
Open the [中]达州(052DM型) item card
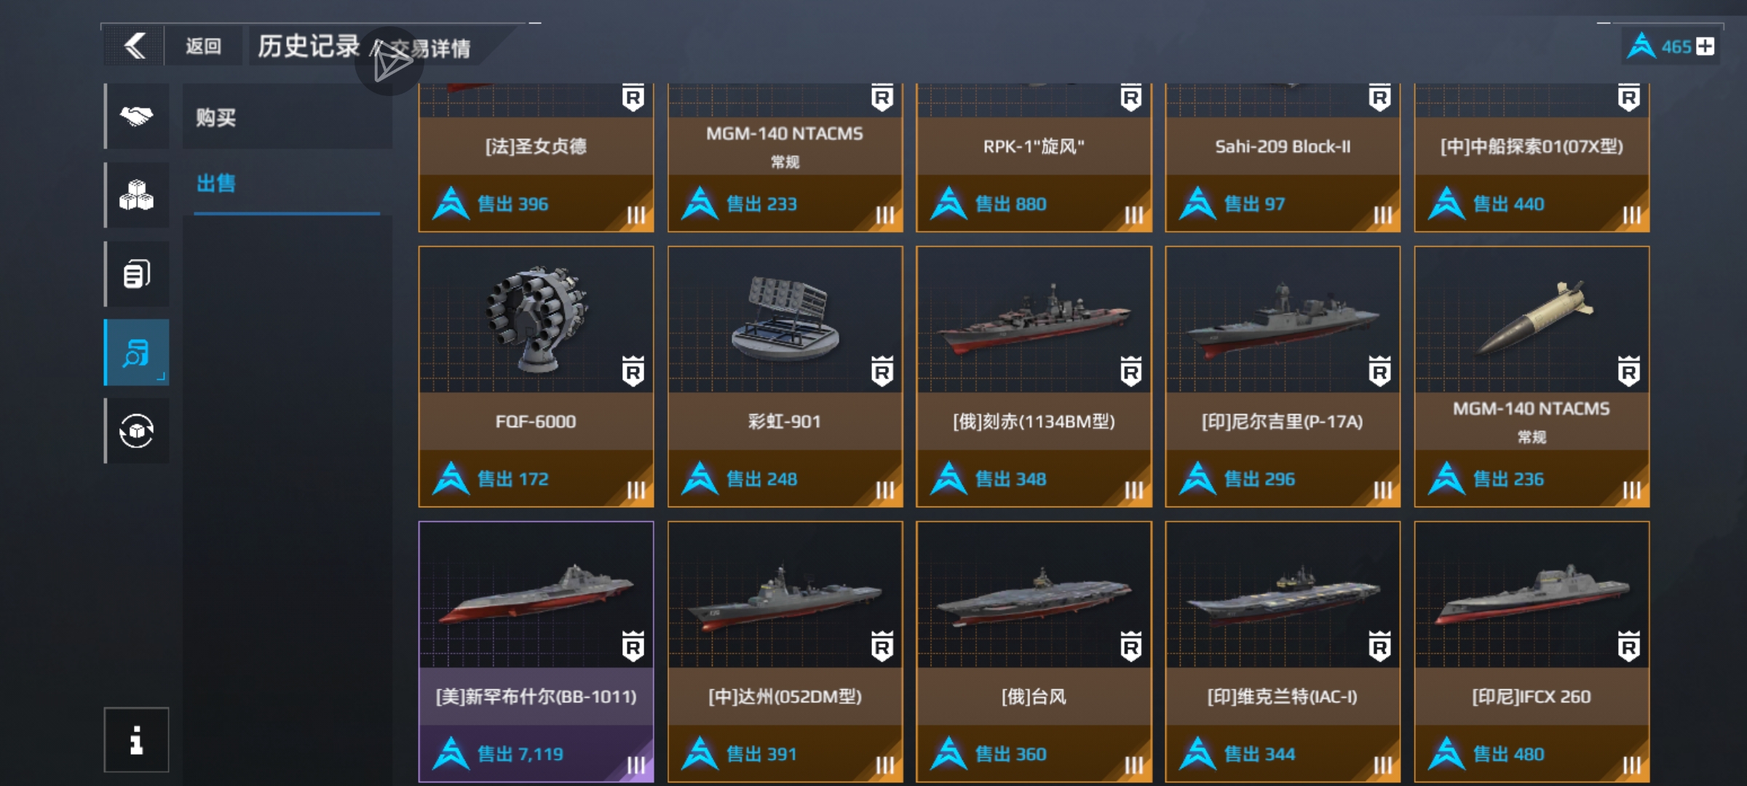click(785, 651)
